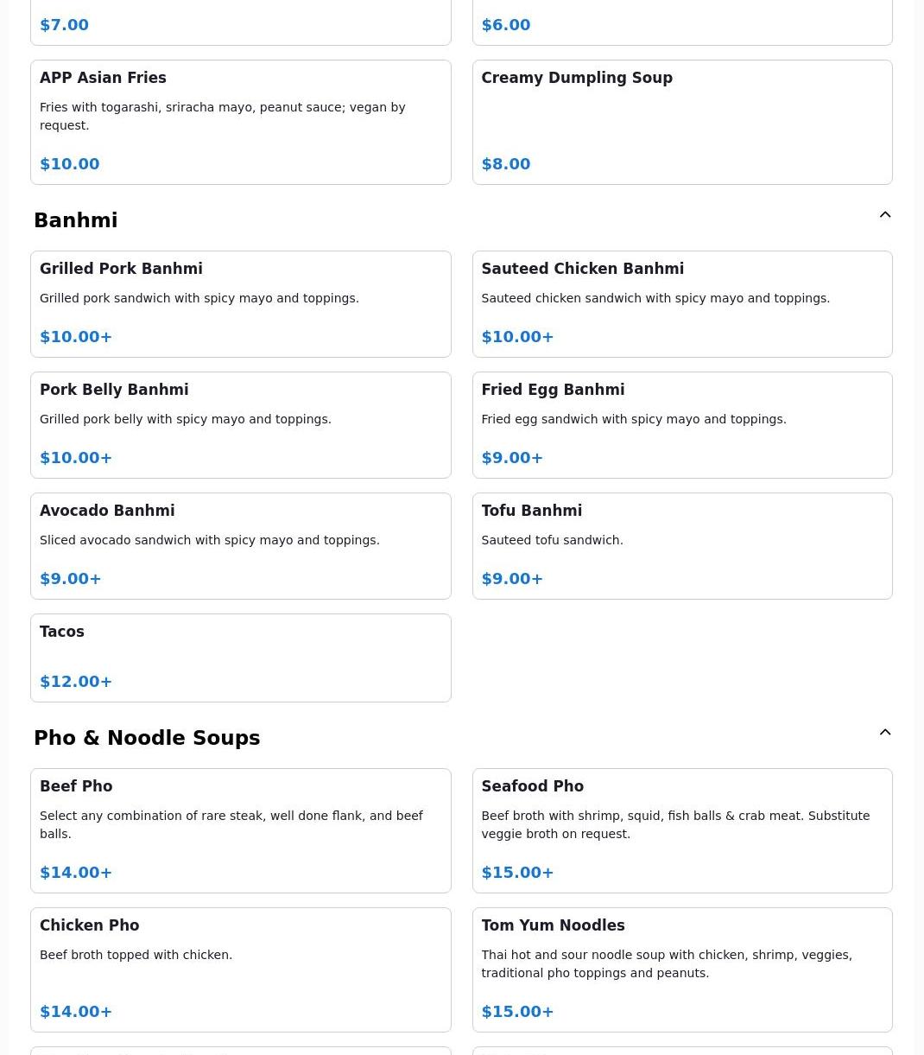Click the Pho & Noodle Soups heading

tap(147, 738)
